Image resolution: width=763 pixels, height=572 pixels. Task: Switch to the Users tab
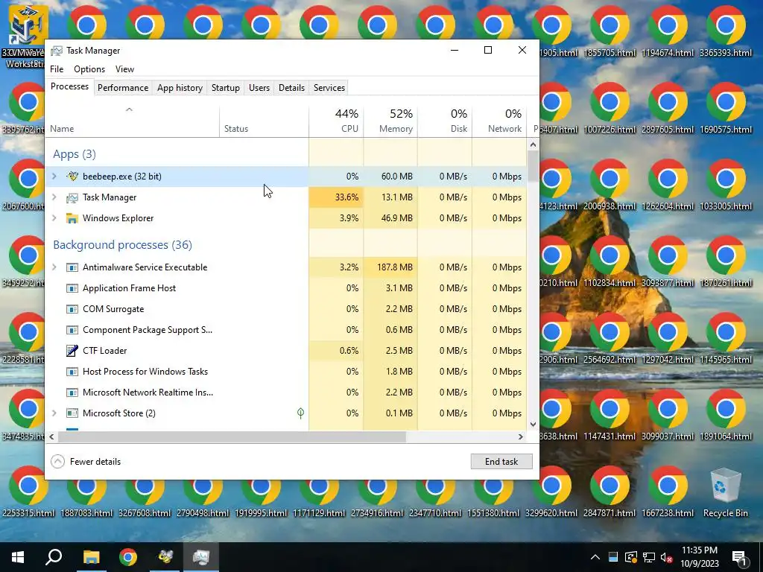click(x=259, y=88)
